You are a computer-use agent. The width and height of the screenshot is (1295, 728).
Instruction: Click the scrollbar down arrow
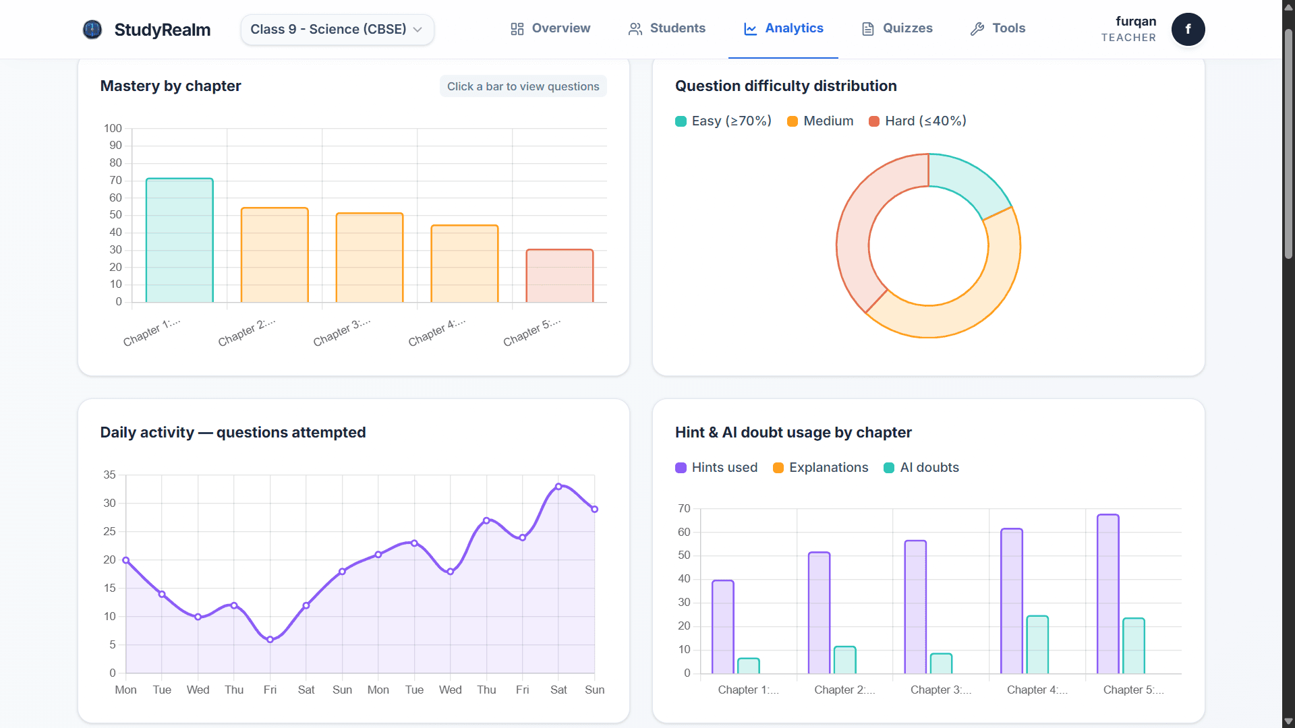[1288, 721]
